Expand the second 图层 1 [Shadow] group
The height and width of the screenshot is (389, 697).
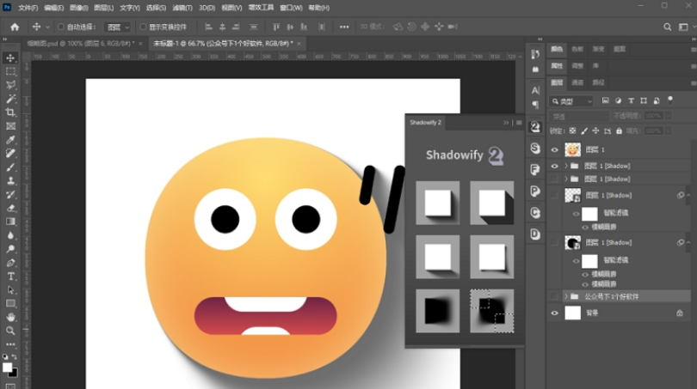point(566,179)
